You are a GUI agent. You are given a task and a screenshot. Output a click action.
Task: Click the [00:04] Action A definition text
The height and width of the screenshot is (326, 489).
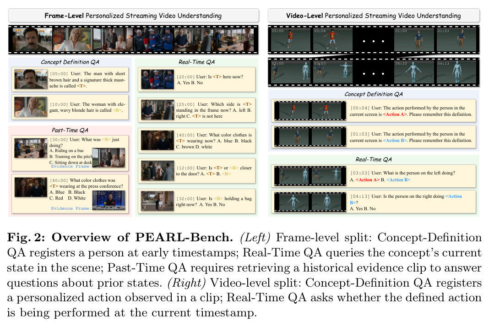pyautogui.click(x=411, y=111)
